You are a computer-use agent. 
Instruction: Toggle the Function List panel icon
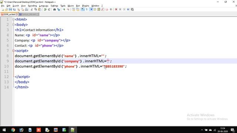(x=103, y=10)
